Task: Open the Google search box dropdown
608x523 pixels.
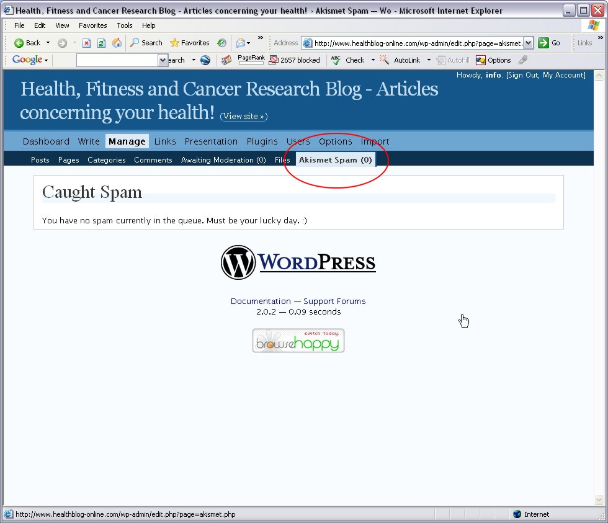Action: tap(163, 60)
